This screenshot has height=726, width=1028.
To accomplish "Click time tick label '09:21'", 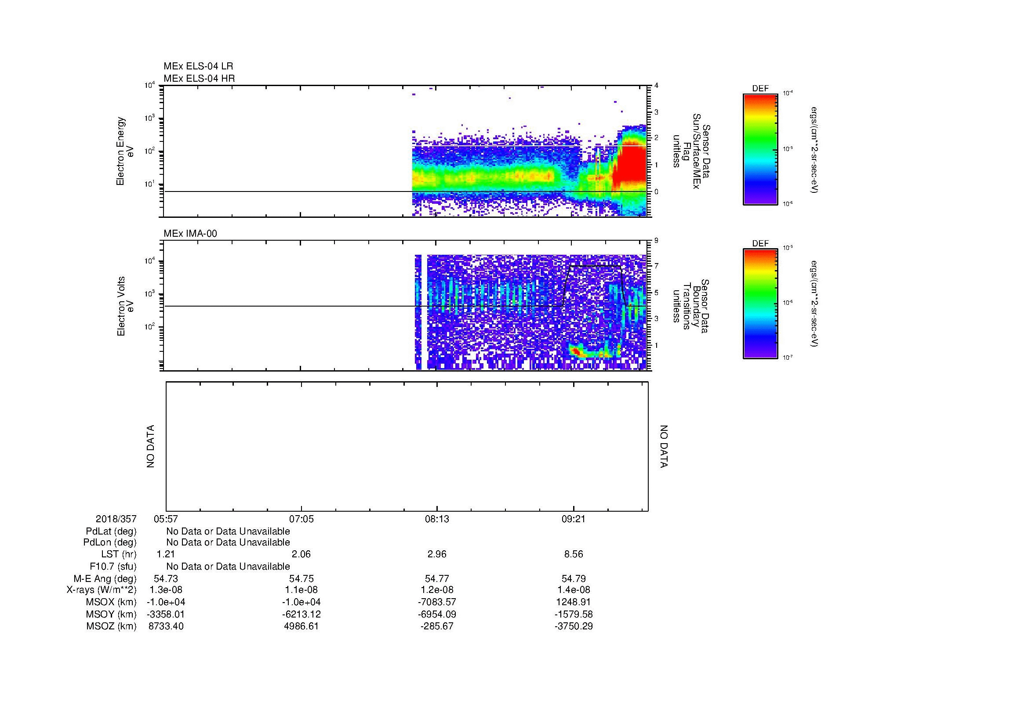I will tap(574, 519).
